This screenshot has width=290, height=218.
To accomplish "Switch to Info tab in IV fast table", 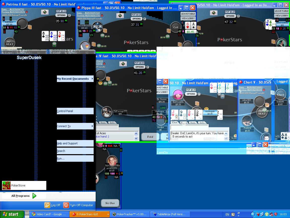I will pyautogui.click(x=112, y=123).
